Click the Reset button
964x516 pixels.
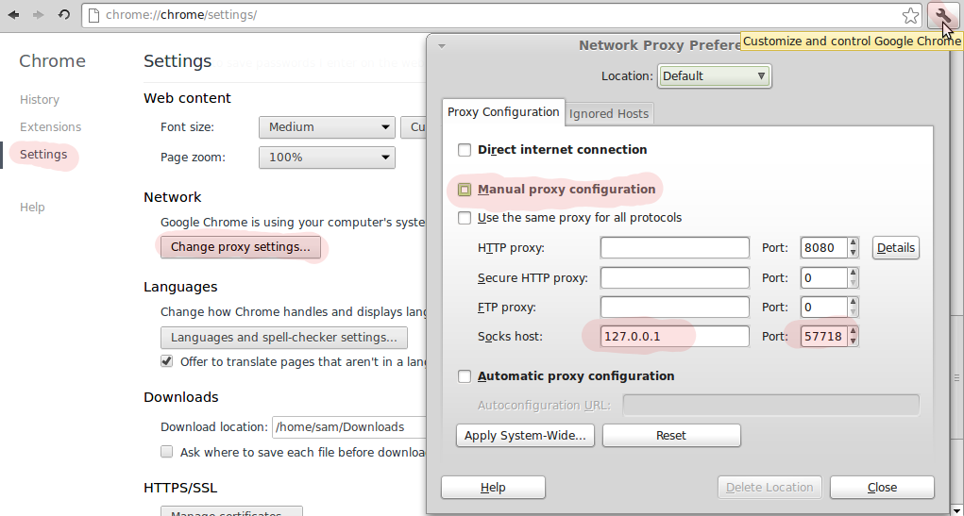coord(671,436)
